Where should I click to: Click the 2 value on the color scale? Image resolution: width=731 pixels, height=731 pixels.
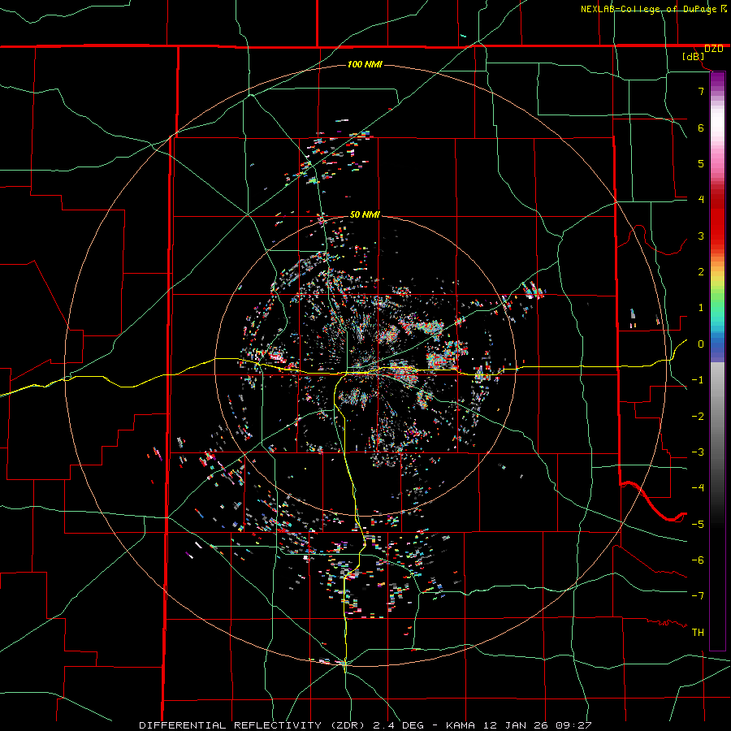(x=701, y=272)
